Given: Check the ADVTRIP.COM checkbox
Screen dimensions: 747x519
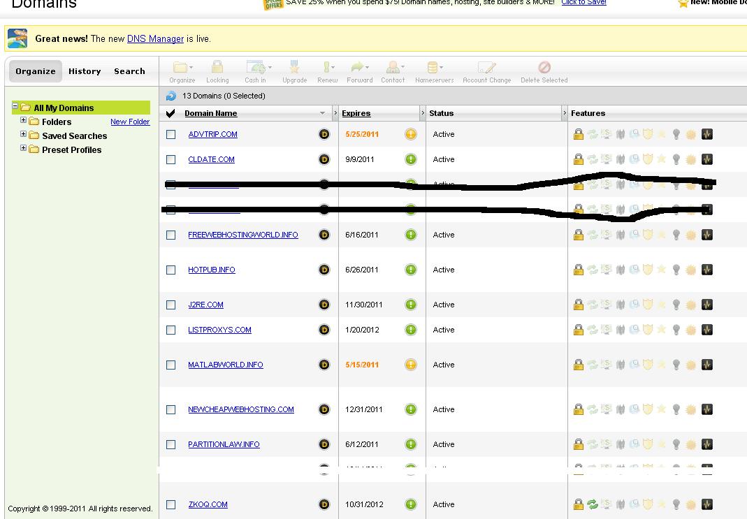Looking at the screenshot, I should pos(171,135).
